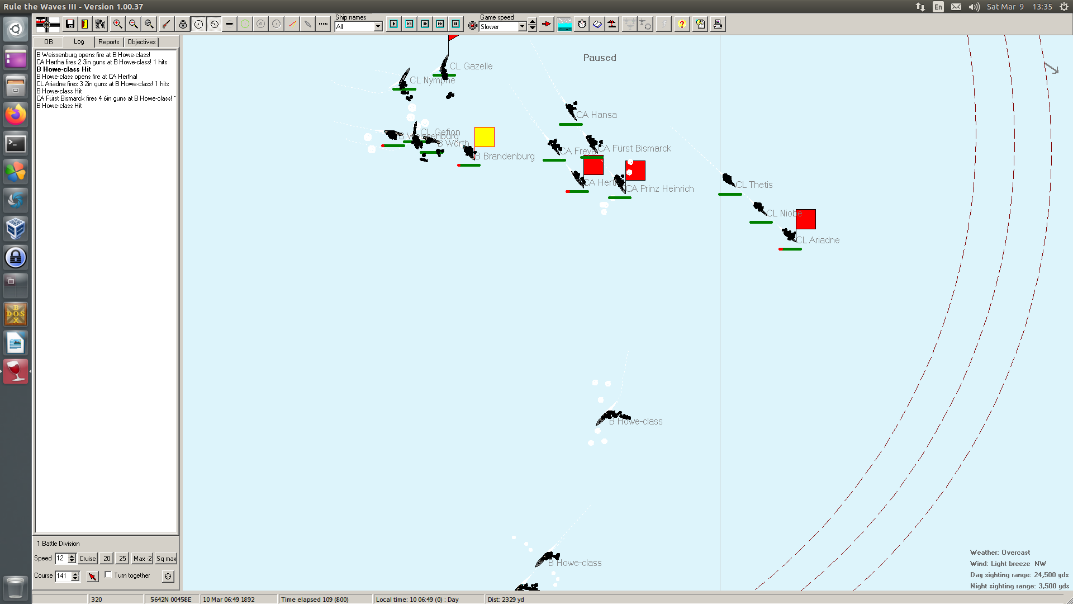The height and width of the screenshot is (604, 1073).
Task: Increase game speed with spinner up arrow
Action: (533, 22)
